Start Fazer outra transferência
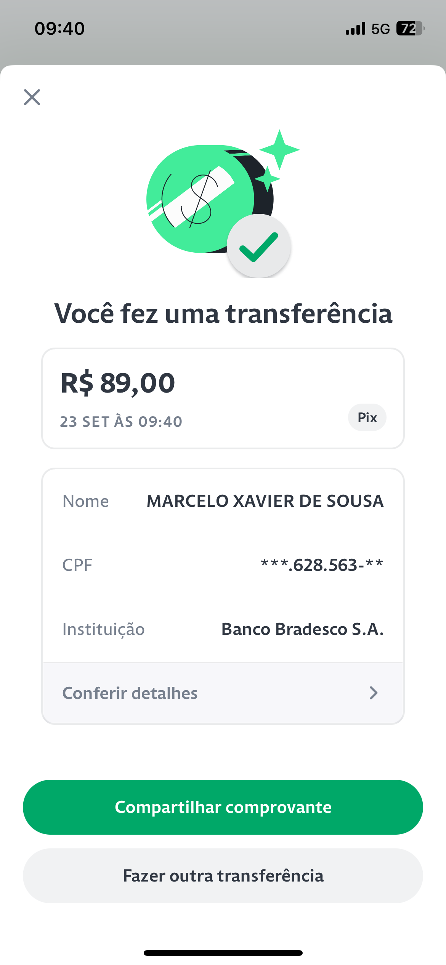Viewport: 446px width, 965px height. click(x=223, y=876)
